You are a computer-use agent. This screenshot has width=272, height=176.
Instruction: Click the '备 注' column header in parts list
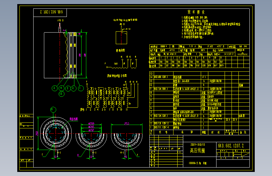click(243, 132)
